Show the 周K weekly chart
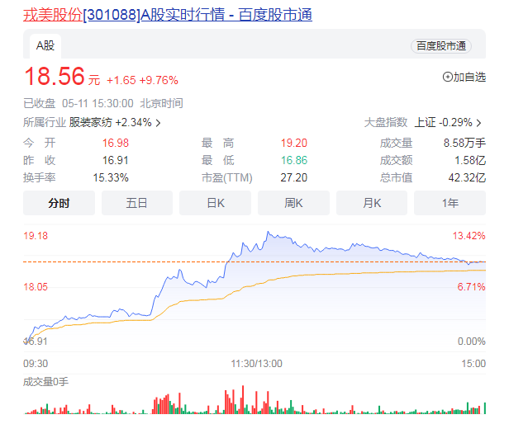 pyautogui.click(x=293, y=203)
